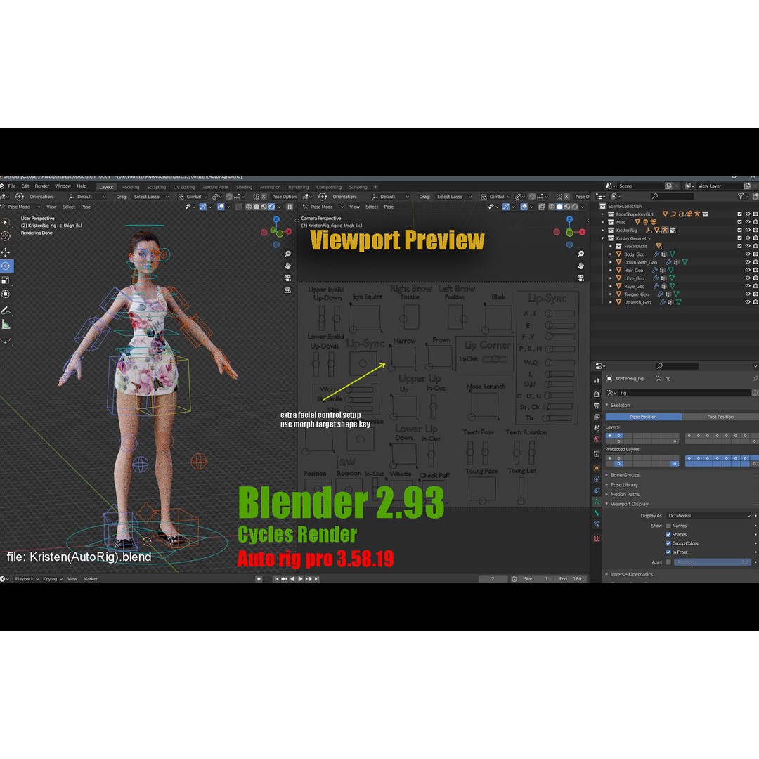This screenshot has width=759, height=759.
Task: Click the play animation button in timeline
Action: (x=300, y=579)
